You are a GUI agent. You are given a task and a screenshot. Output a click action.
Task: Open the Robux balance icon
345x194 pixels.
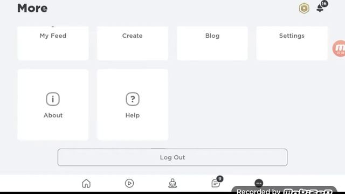(304, 9)
